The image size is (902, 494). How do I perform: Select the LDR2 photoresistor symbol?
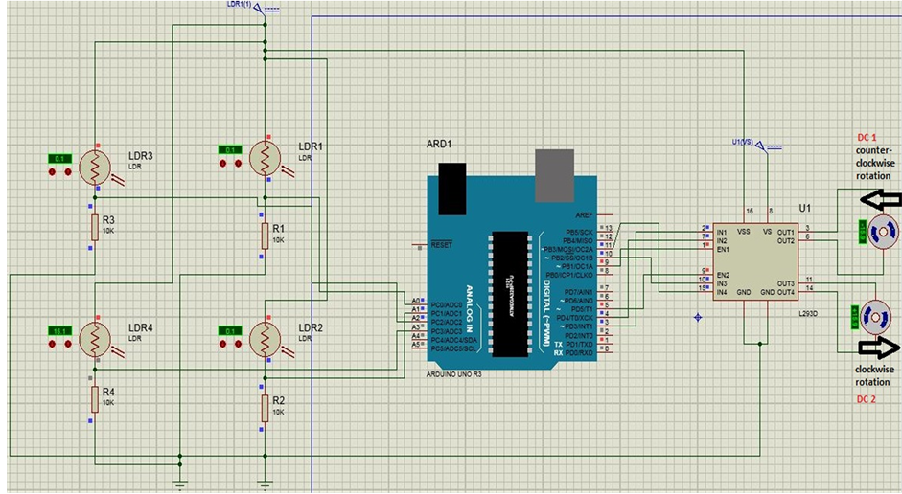tap(264, 337)
